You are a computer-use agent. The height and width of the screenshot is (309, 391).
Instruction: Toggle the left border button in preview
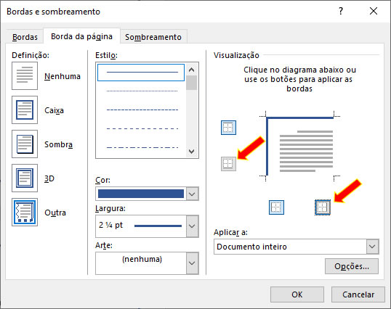pyautogui.click(x=276, y=207)
